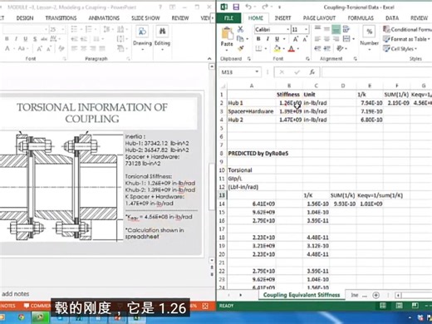Screen dimensions: 432x324
Task: Align cell text left in Excel
Action: pos(317,39)
